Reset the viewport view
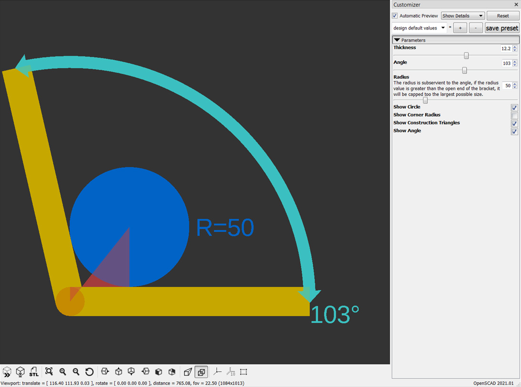The height and width of the screenshot is (387, 521). pyautogui.click(x=90, y=372)
